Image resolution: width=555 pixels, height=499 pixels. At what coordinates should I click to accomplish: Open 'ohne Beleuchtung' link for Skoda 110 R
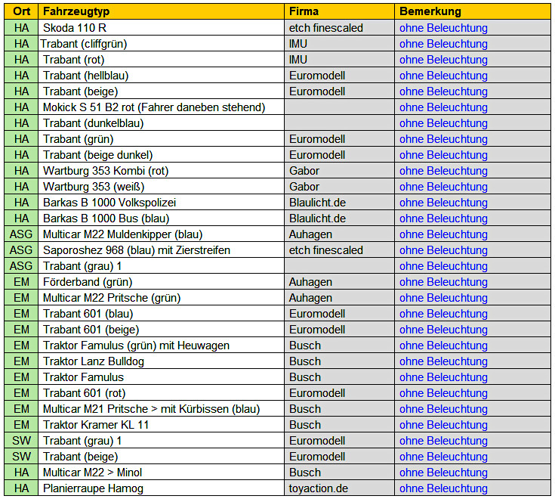pyautogui.click(x=443, y=28)
